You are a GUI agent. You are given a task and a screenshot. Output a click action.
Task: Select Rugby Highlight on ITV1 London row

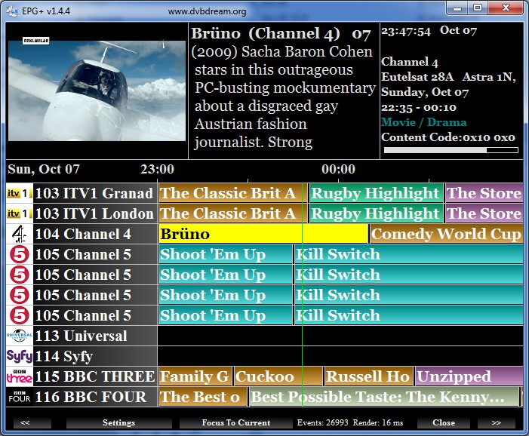[376, 213]
